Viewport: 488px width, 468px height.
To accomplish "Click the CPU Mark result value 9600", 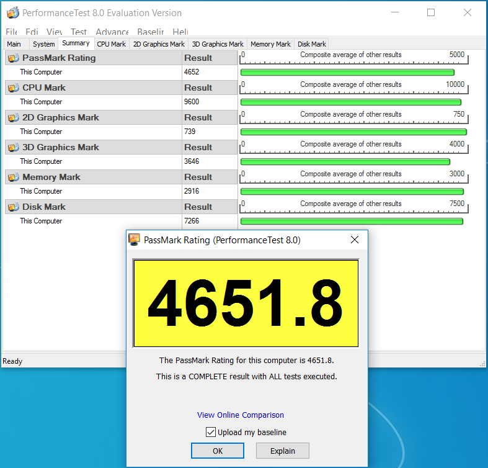I will coord(192,102).
